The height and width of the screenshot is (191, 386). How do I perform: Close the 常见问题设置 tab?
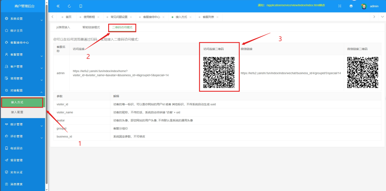[131, 17]
